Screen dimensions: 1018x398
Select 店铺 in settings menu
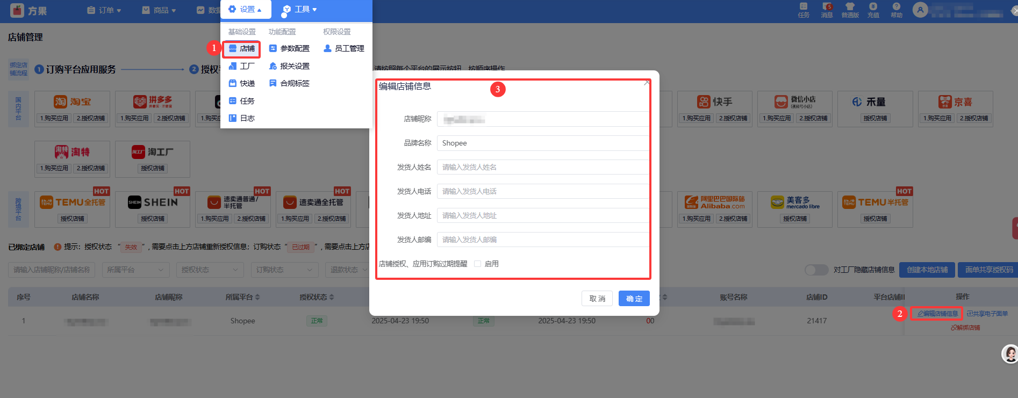pyautogui.click(x=242, y=48)
